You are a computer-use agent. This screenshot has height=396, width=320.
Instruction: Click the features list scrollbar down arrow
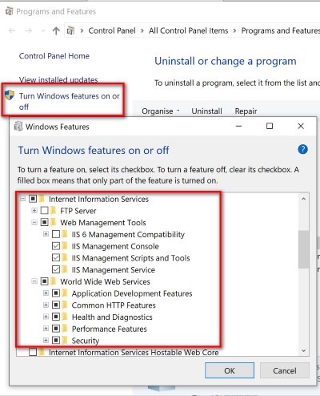303,350
